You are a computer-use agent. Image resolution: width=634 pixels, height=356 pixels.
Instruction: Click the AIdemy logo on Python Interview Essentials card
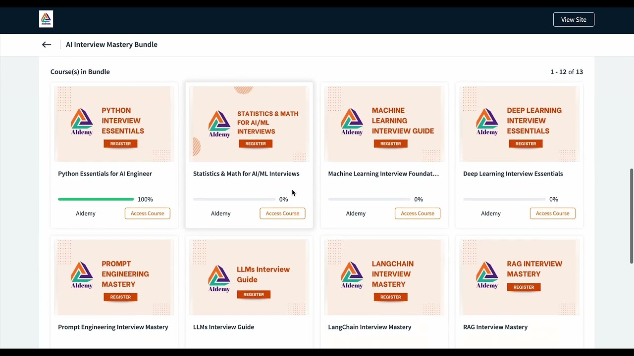(82, 122)
